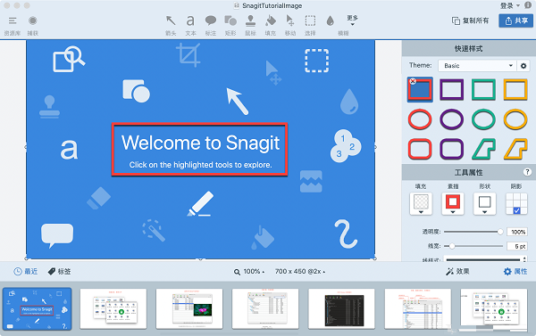Choose the green polygon quick style
536x336 pixels.
(483, 149)
